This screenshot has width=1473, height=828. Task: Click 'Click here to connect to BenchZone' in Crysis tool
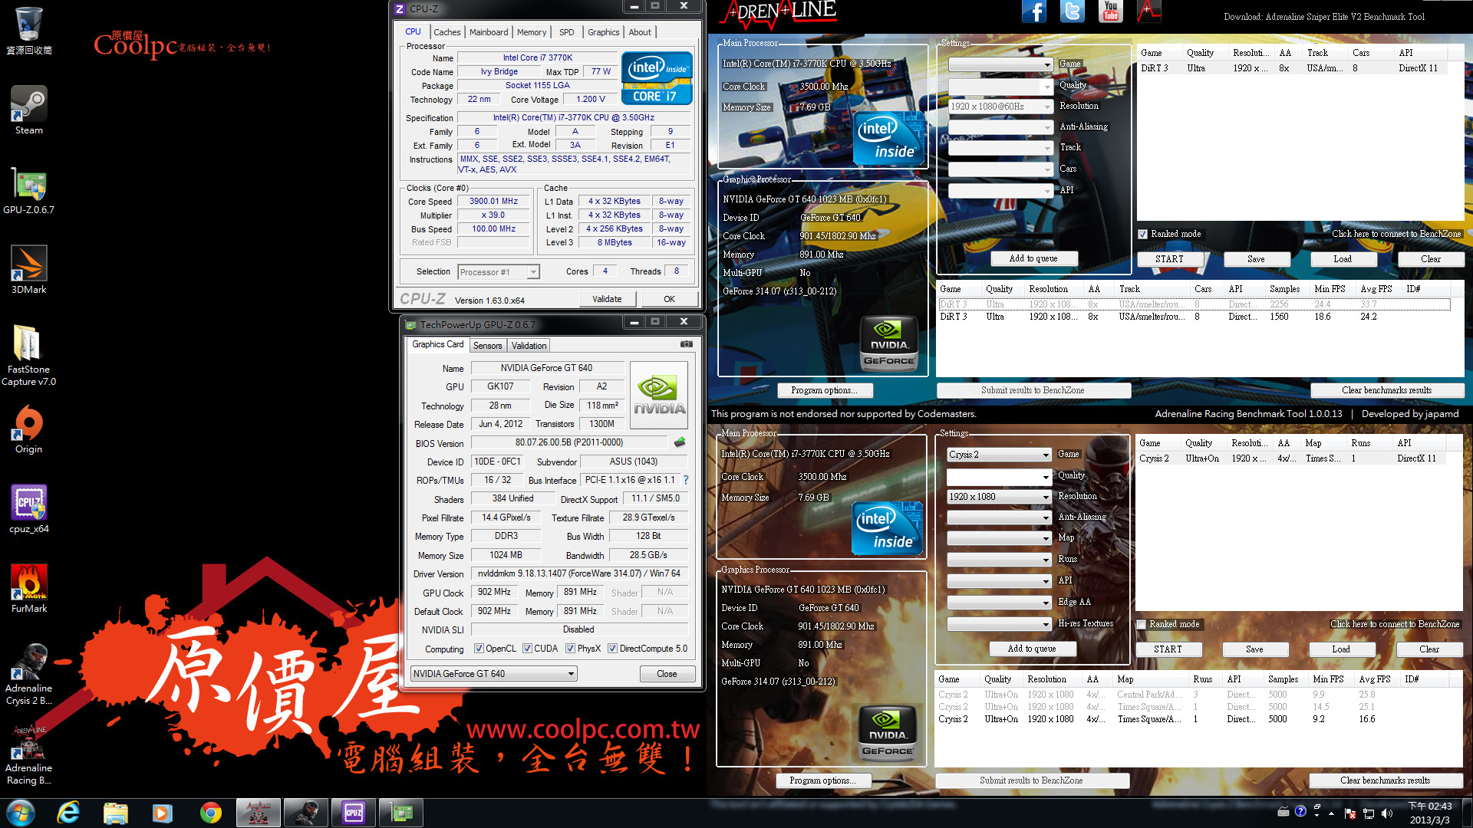[x=1395, y=624]
